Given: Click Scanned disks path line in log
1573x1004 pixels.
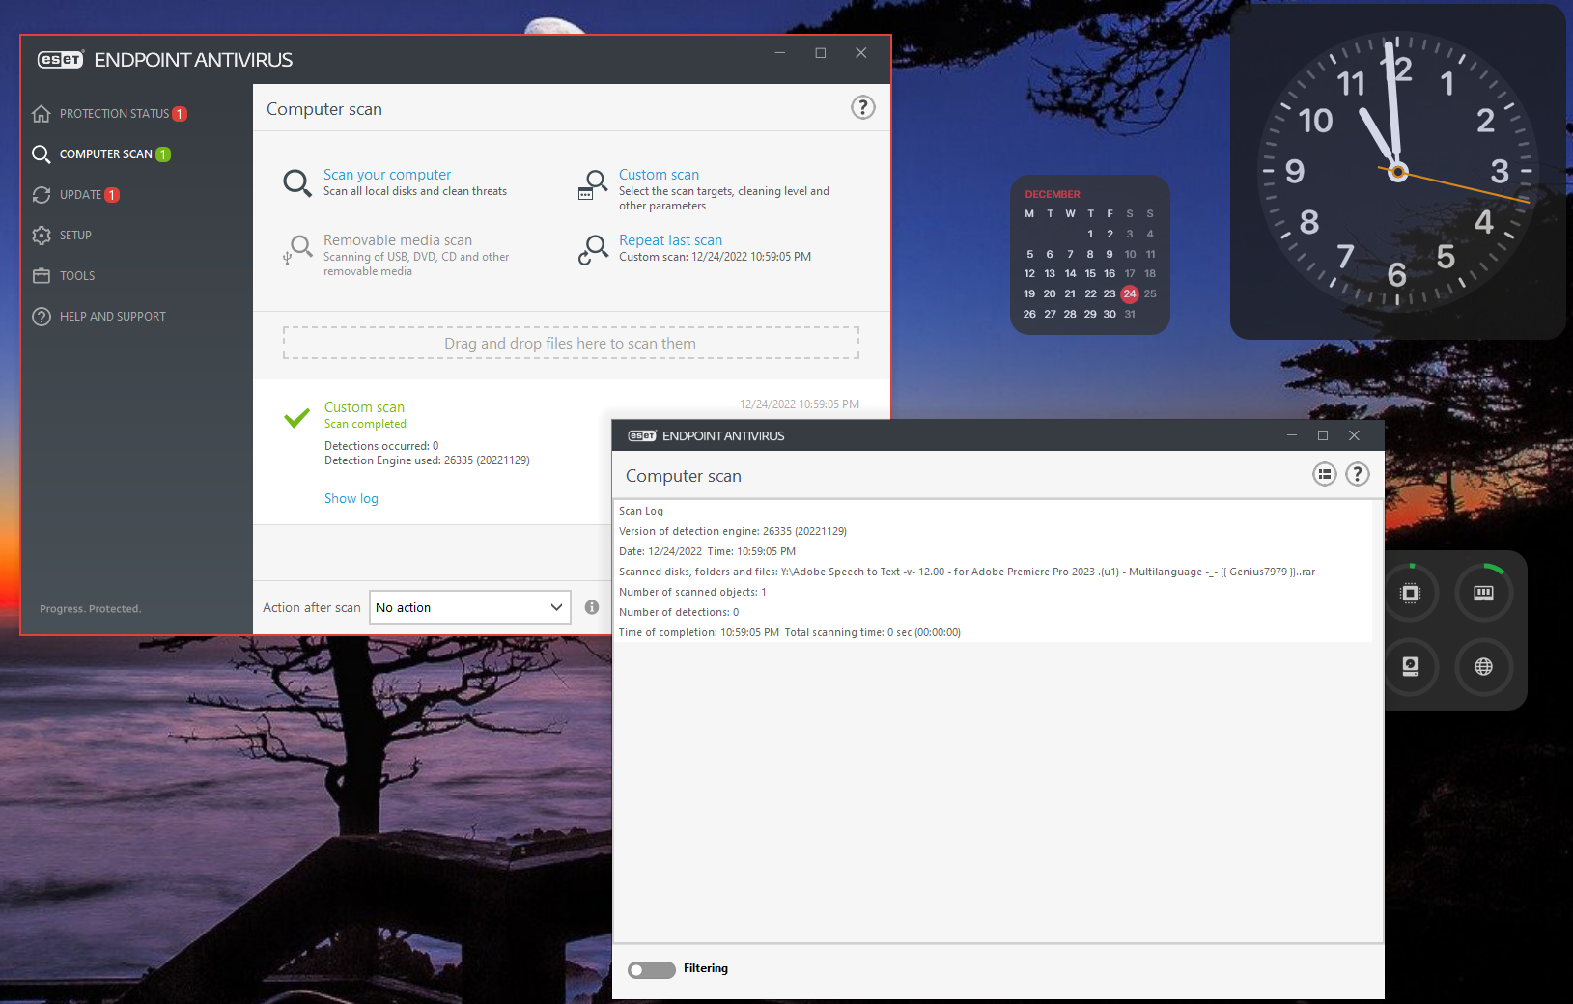Looking at the screenshot, I should [x=967, y=572].
